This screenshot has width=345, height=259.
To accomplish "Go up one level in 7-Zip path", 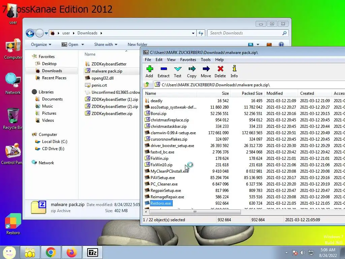I will [x=147, y=85].
